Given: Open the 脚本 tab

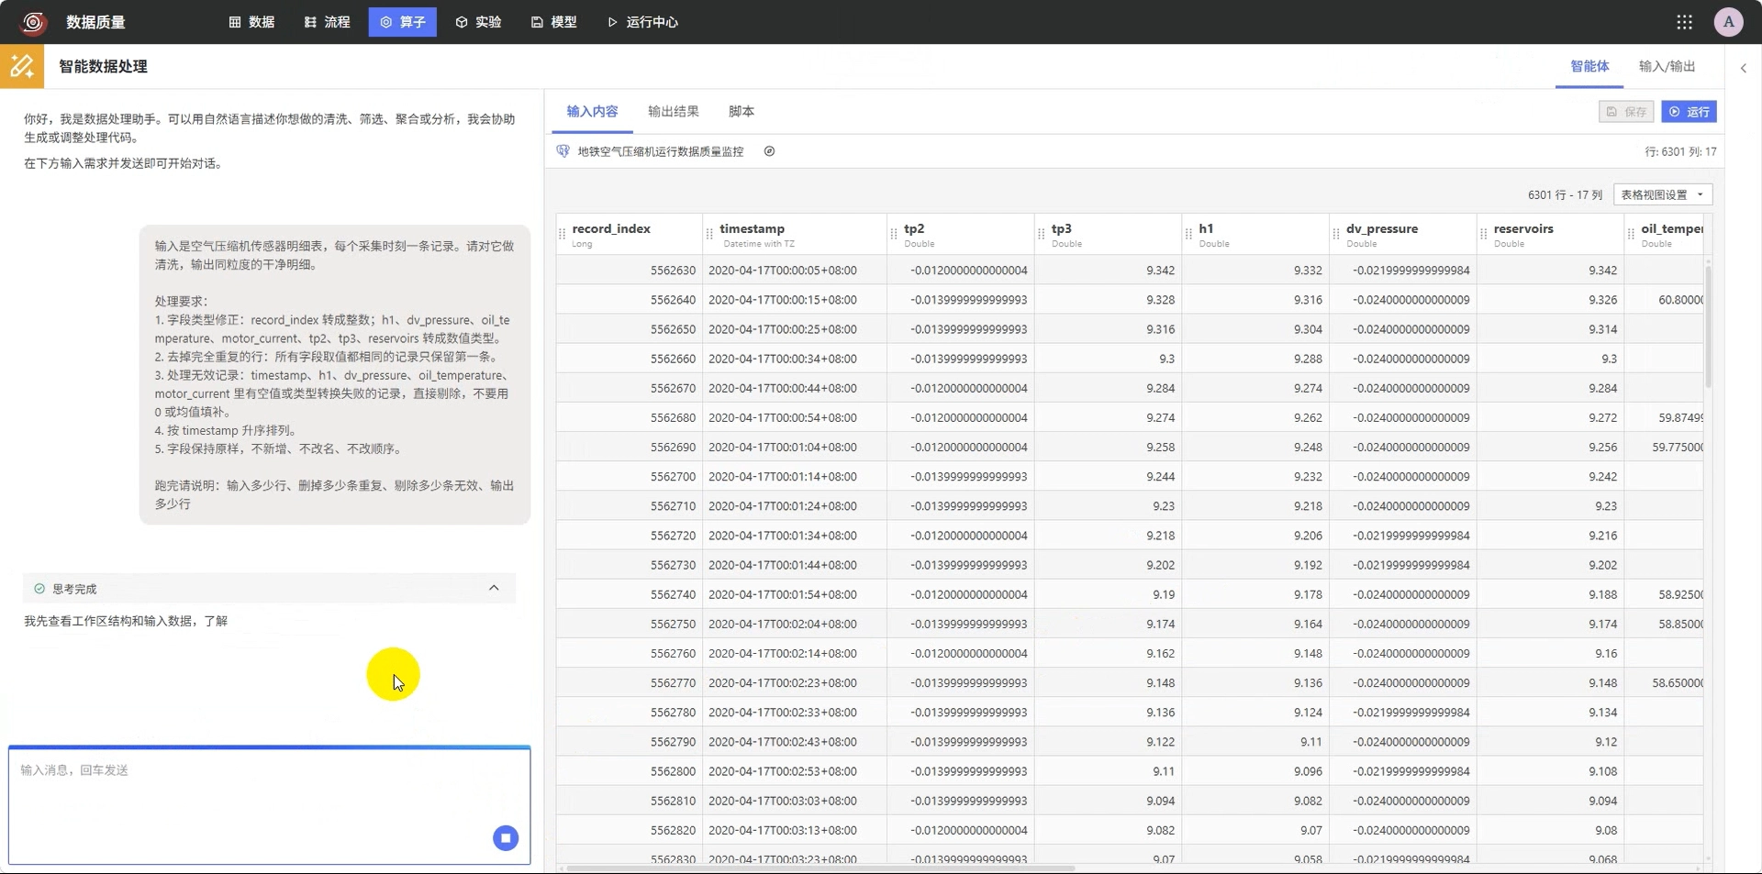Looking at the screenshot, I should [x=742, y=111].
